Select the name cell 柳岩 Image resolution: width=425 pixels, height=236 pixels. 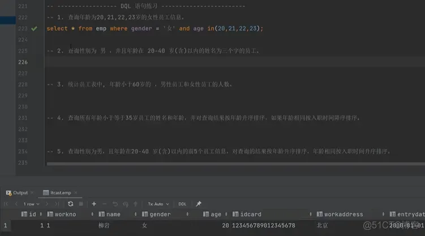104,225
